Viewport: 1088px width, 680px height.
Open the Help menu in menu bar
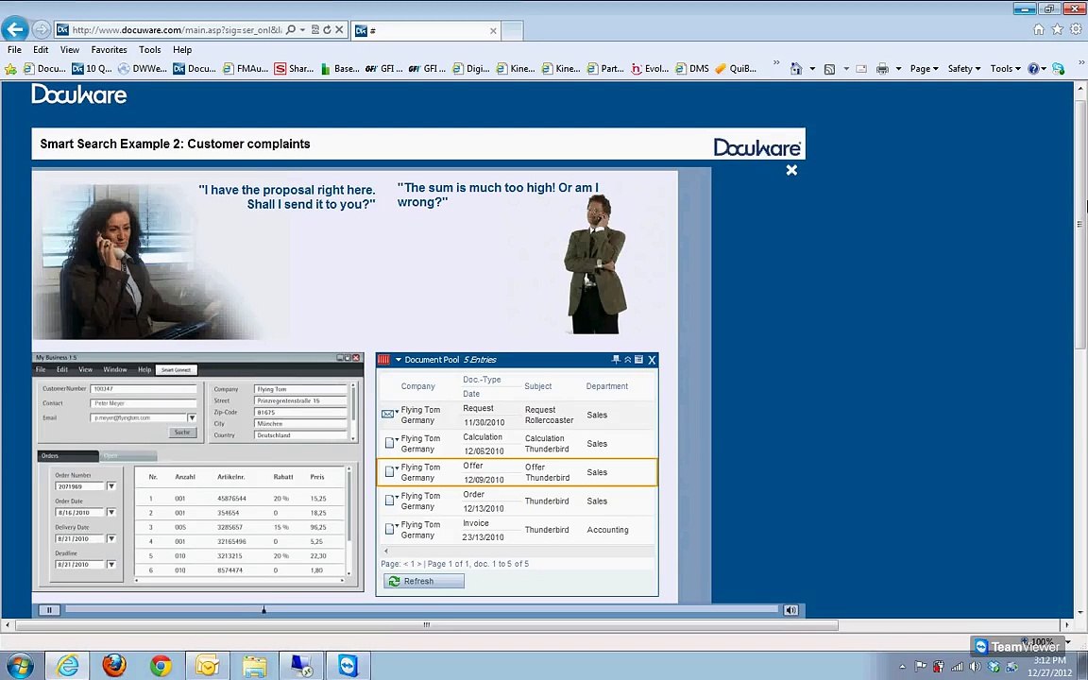point(182,50)
